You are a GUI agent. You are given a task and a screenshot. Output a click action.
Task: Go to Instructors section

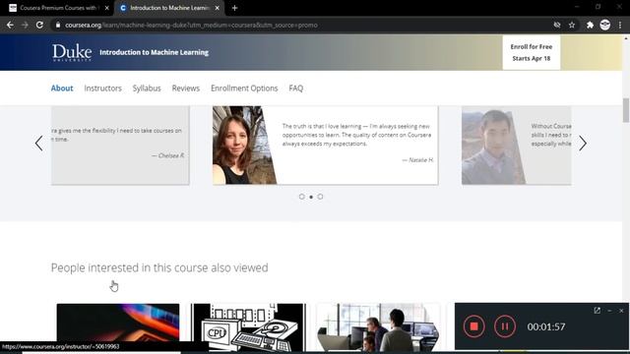(x=102, y=88)
